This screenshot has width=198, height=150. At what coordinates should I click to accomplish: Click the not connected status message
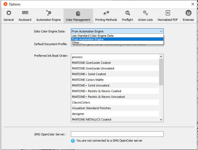point(109,141)
